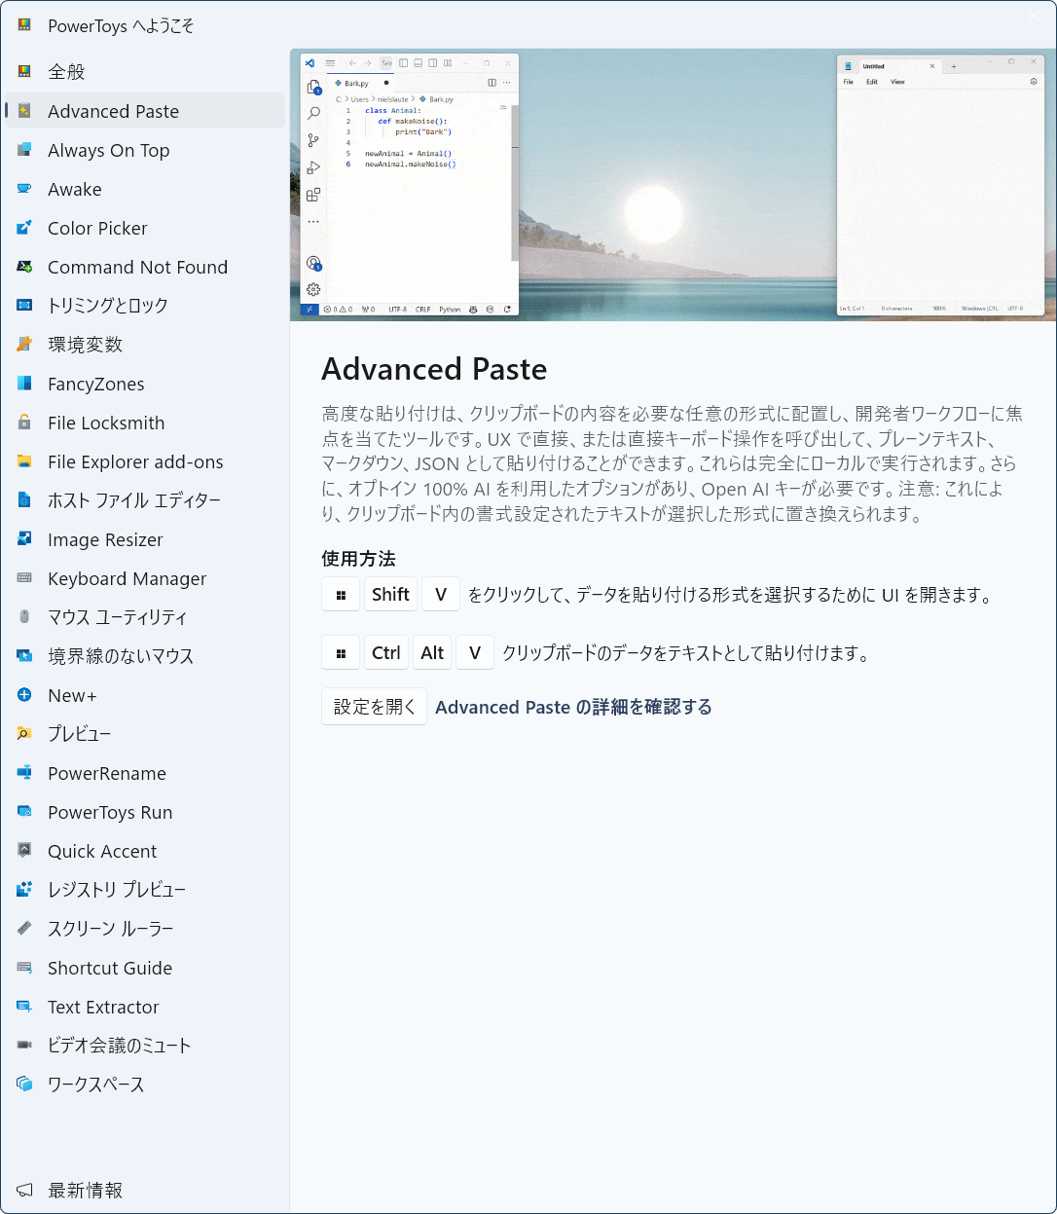Viewport: 1057px width, 1214px height.
Task: Open the 全般 page
Action: pos(145,71)
